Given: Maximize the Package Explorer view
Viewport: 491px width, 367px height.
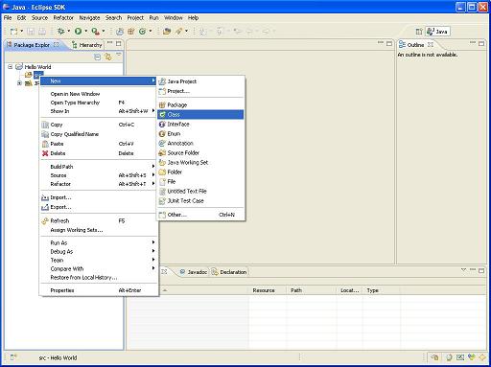Looking at the screenshot, I should point(119,43).
